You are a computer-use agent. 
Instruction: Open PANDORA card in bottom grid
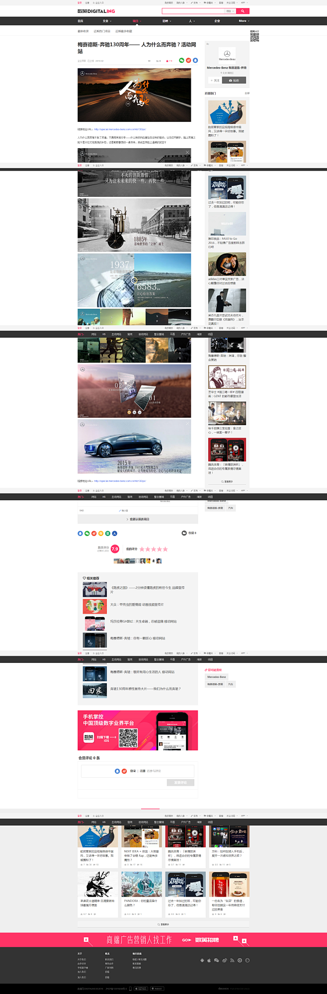point(142,903)
